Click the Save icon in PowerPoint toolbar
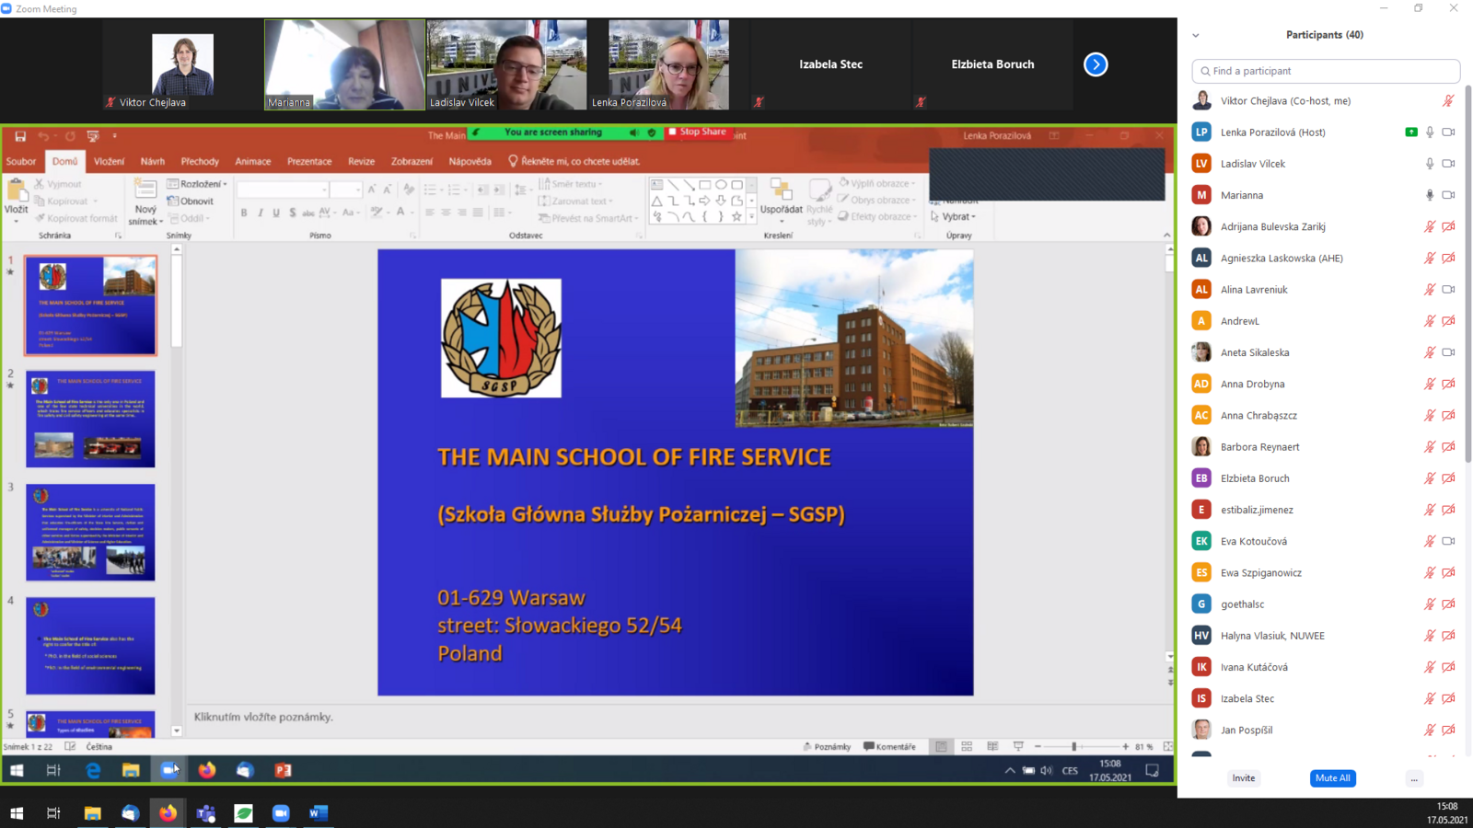The image size is (1473, 828). pyautogui.click(x=20, y=136)
